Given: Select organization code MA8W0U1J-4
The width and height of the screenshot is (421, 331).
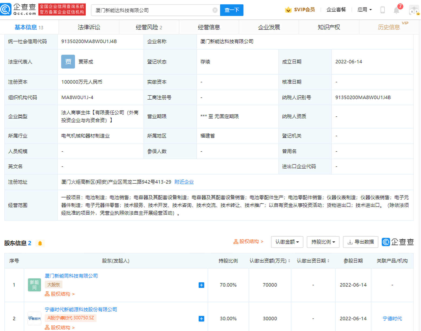Looking at the screenshot, I should 77,97.
